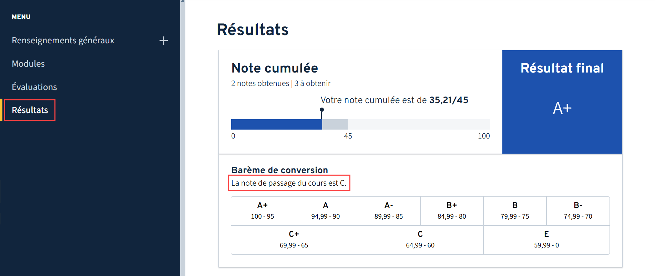The image size is (655, 276).
Task: Click the E grade cell showing 59,99 - 0
Action: coord(546,239)
